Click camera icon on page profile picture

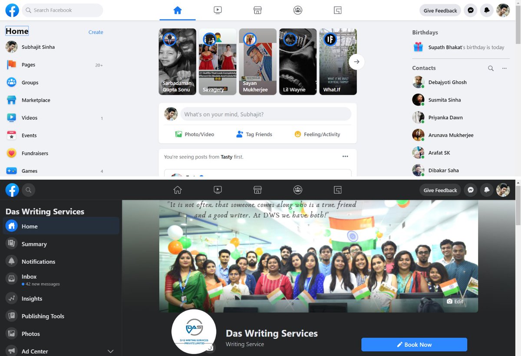(211, 348)
